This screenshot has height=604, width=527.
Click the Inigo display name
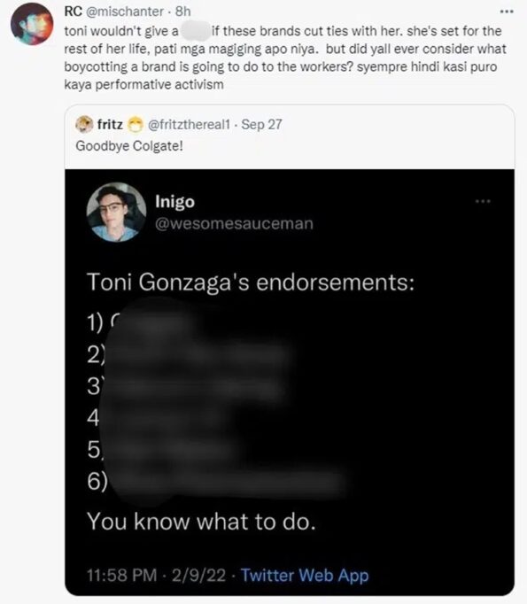coord(174,202)
